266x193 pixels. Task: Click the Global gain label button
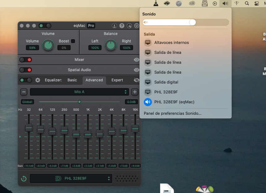27,102
